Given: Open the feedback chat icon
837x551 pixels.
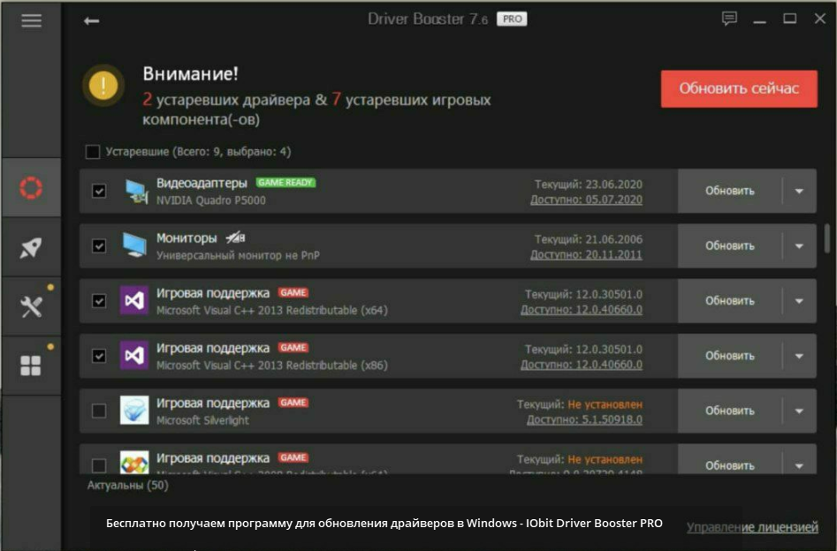Looking at the screenshot, I should point(729,19).
